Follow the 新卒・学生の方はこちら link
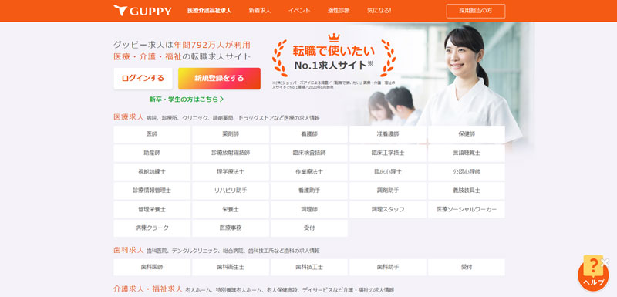 pos(187,100)
